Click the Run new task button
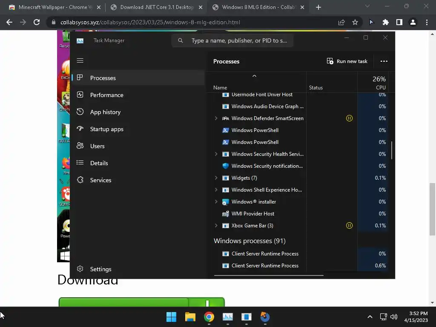This screenshot has height=327, width=436. tap(347, 61)
